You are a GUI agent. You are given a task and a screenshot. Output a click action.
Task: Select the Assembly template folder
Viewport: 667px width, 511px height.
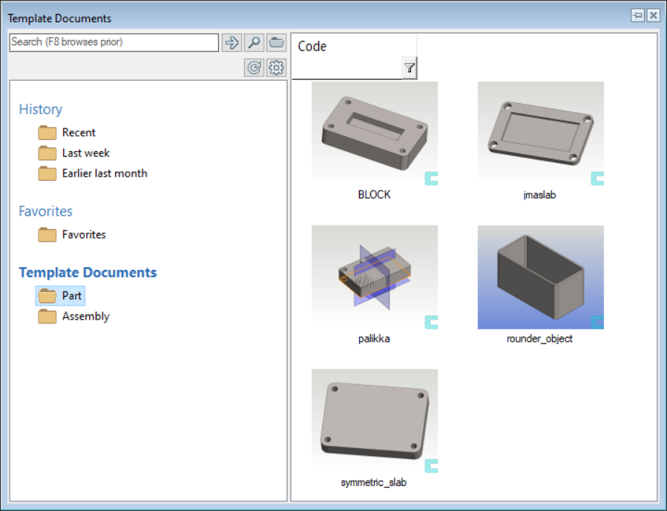click(x=85, y=317)
